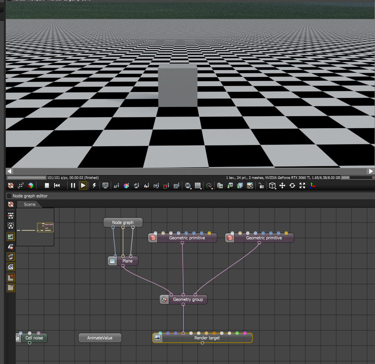Image resolution: width=375 pixels, height=364 pixels.
Task: Select the sphere material picker tool
Action: tap(136, 185)
